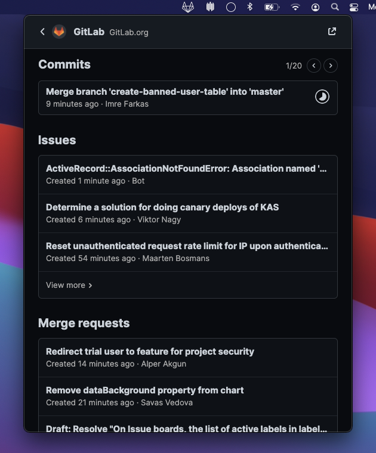The image size is (376, 453).
Task: Click the GitLab project avatar logo
Action: 59,32
